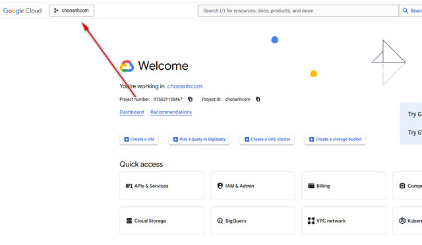Click the VPC network icon
Viewport: 422px width, 245px height.
pos(311,221)
